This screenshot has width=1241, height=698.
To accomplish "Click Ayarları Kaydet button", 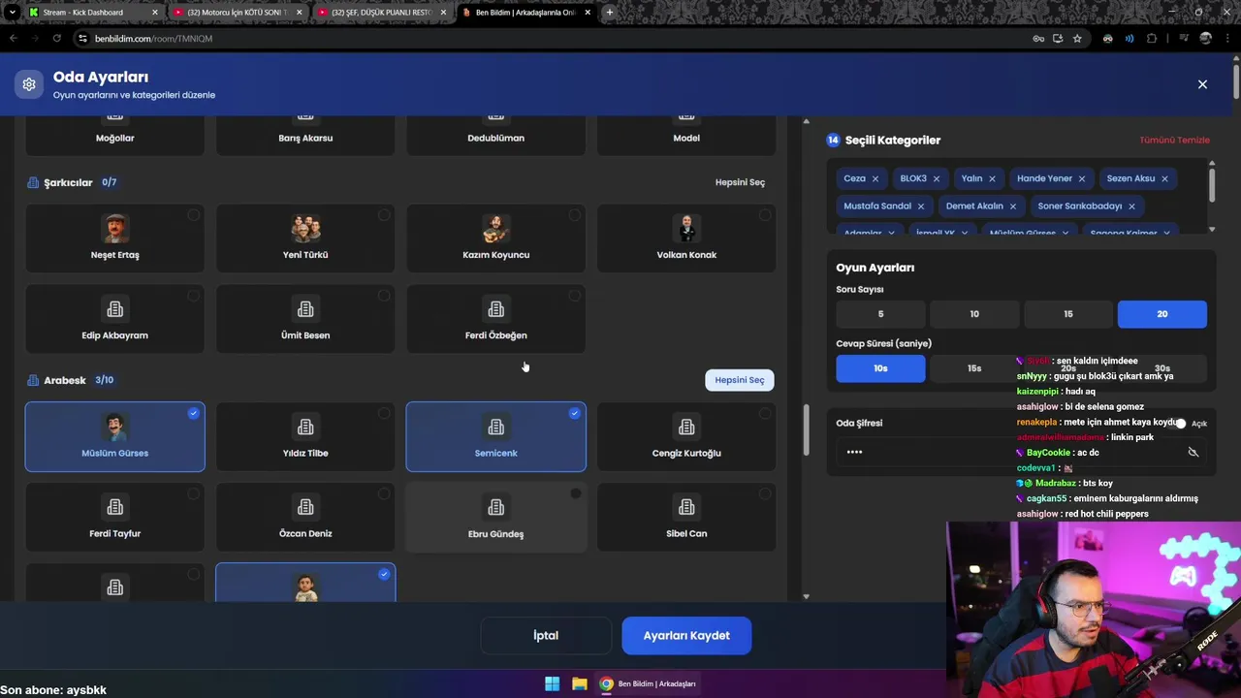I will 686,636.
